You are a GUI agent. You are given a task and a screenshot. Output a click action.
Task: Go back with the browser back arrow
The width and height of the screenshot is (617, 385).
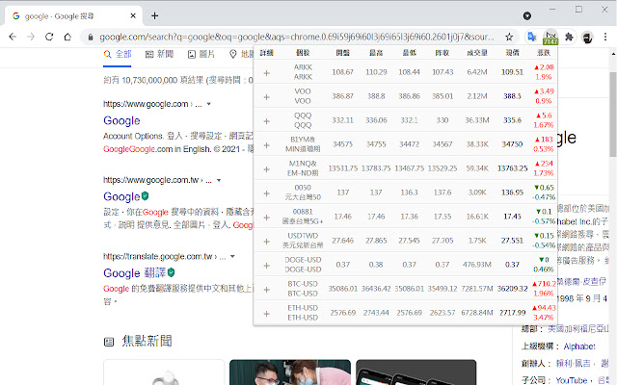[13, 37]
